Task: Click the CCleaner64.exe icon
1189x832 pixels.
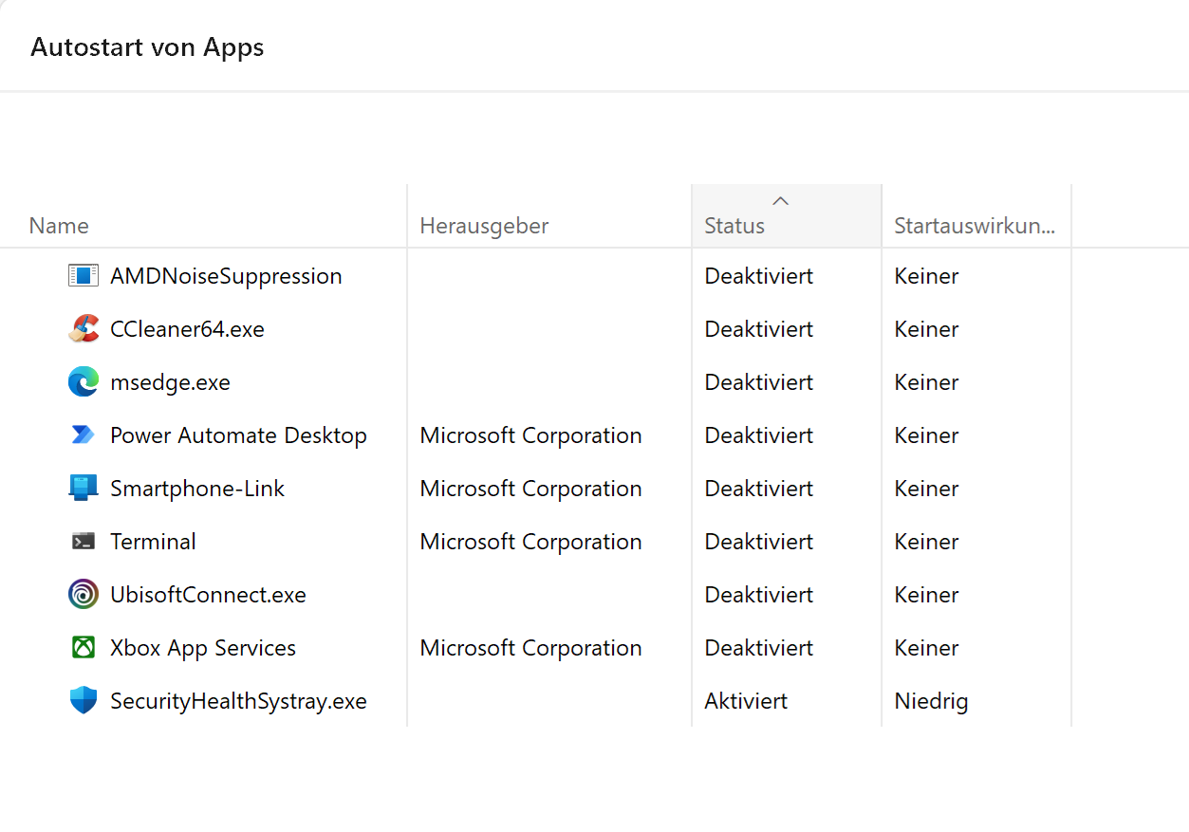Action: (84, 329)
